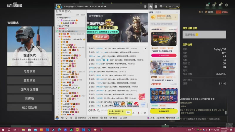Click the bookmark board icon above channel list
This screenshot has height=132, width=235.
click(66, 11)
